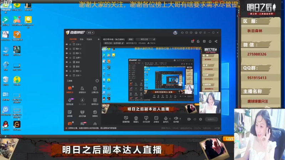Open the 榜单助手 tool
Viewport: 285px width, 160px height.
[x=95, y=102]
